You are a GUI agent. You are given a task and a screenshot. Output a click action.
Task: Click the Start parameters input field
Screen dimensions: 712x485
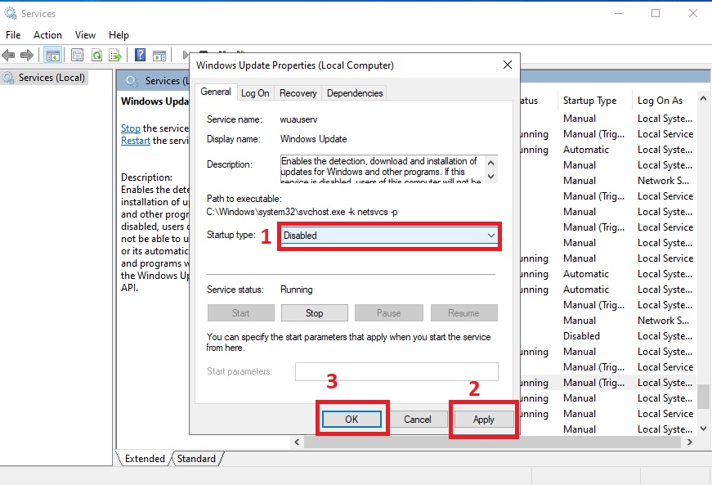click(396, 371)
